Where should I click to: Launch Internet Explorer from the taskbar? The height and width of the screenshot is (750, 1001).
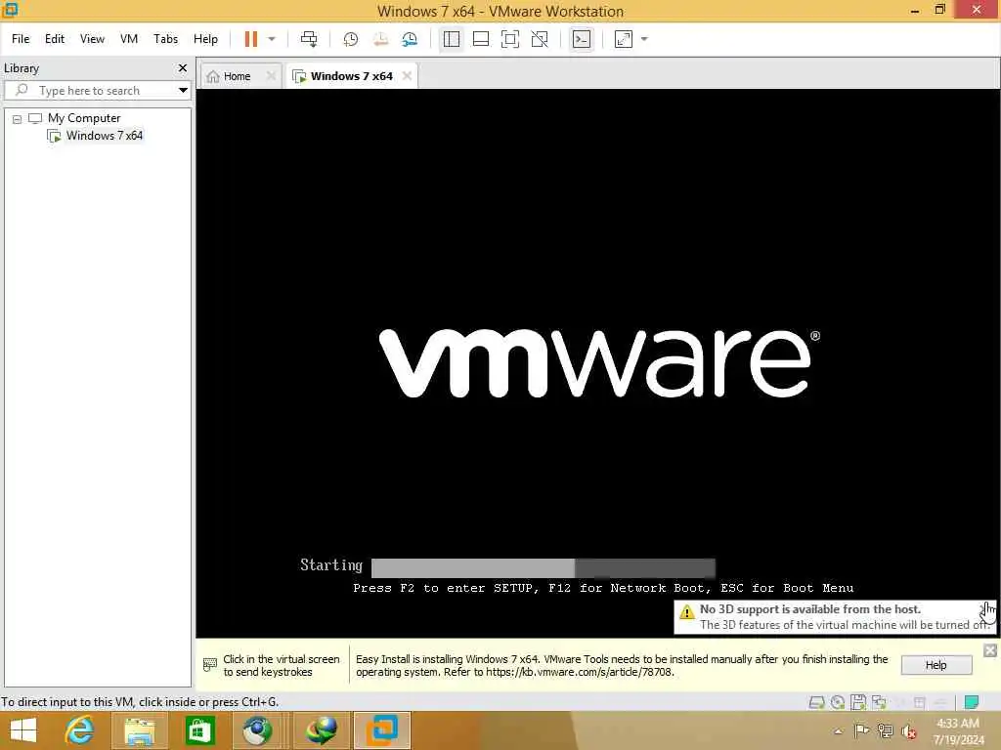(80, 730)
